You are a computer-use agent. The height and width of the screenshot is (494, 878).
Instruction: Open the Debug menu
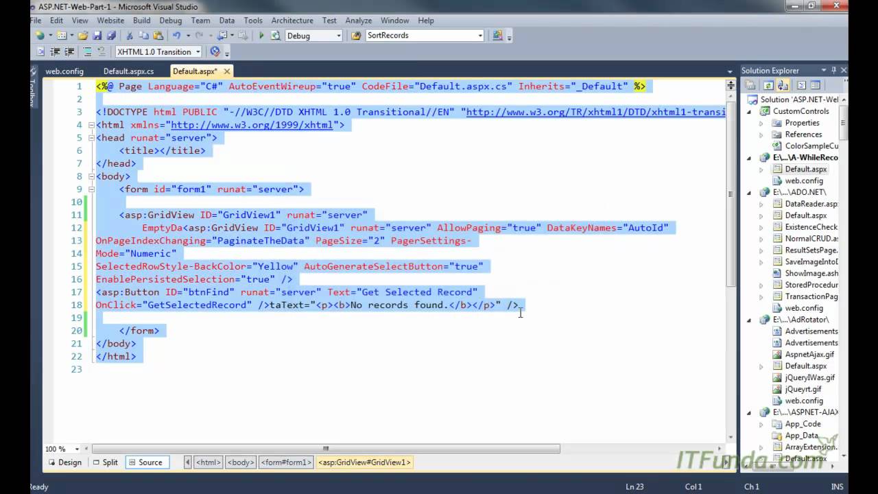171,21
